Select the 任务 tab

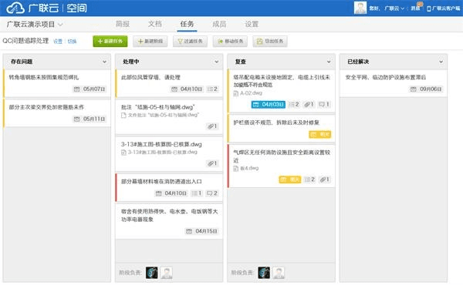coord(187,24)
